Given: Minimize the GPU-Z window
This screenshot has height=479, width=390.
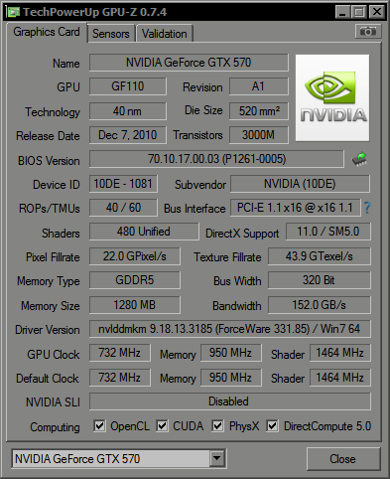Looking at the screenshot, I should [342, 12].
